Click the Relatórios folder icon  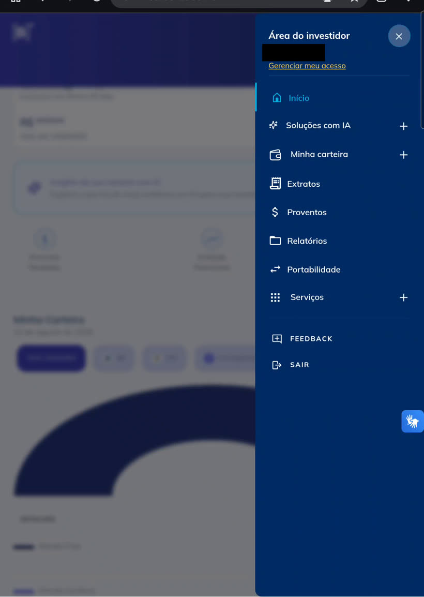tap(275, 241)
